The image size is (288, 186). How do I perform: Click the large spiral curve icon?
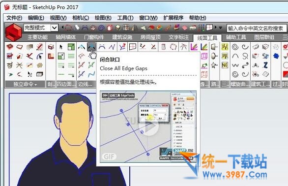coord(235,47)
